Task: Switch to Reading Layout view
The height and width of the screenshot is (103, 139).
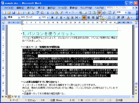Action: tap(16, 97)
